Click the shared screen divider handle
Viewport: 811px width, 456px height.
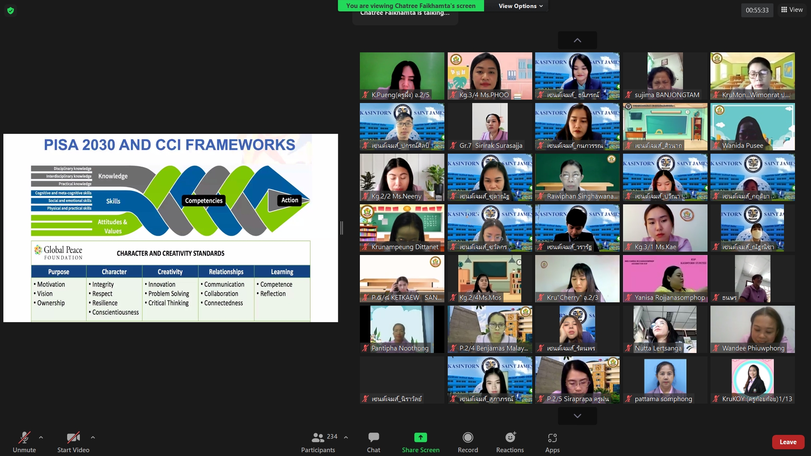(341, 228)
